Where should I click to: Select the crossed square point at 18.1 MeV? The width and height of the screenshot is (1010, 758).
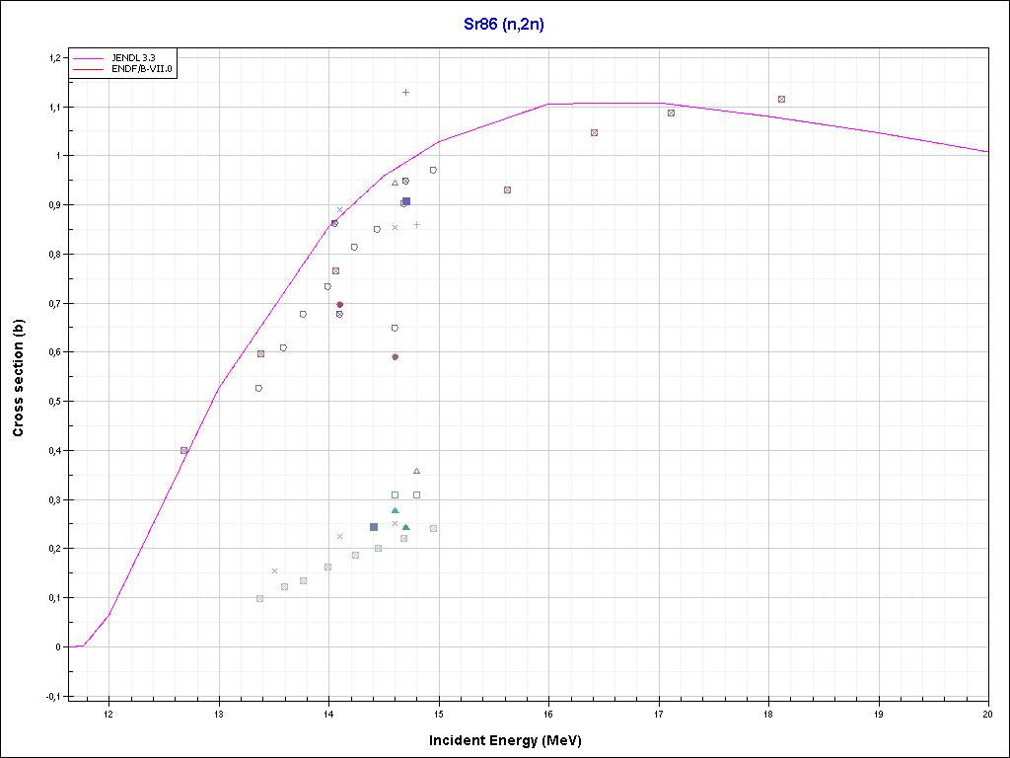(x=781, y=100)
